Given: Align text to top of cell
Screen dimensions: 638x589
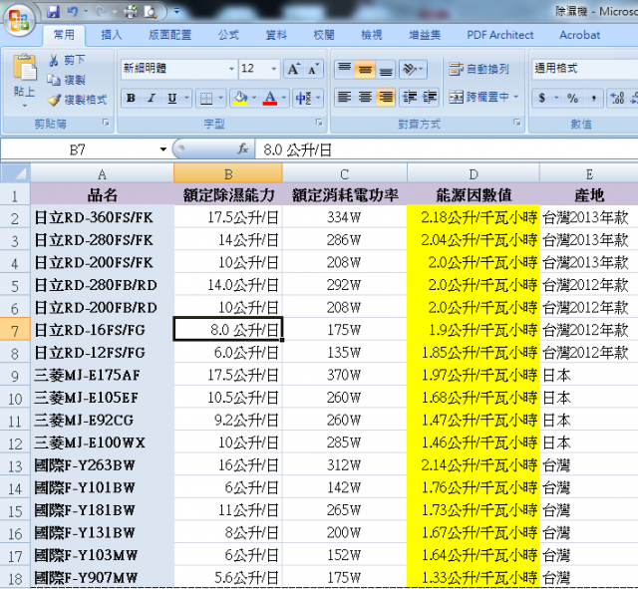Looking at the screenshot, I should tap(345, 69).
